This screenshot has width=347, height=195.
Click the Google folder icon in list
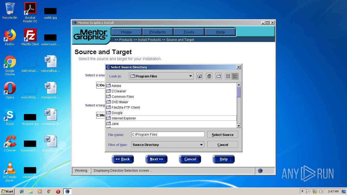pyautogui.click(x=108, y=113)
